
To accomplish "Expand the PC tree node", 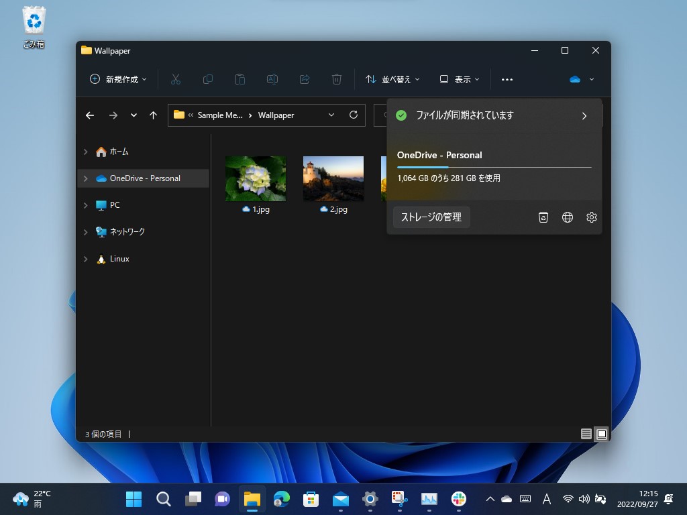I will pos(85,205).
